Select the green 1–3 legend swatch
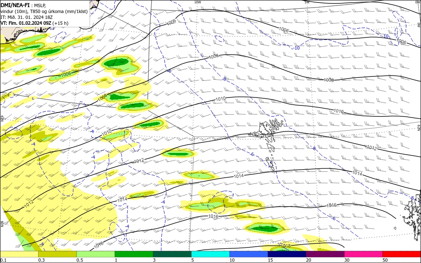 pyautogui.click(x=134, y=254)
